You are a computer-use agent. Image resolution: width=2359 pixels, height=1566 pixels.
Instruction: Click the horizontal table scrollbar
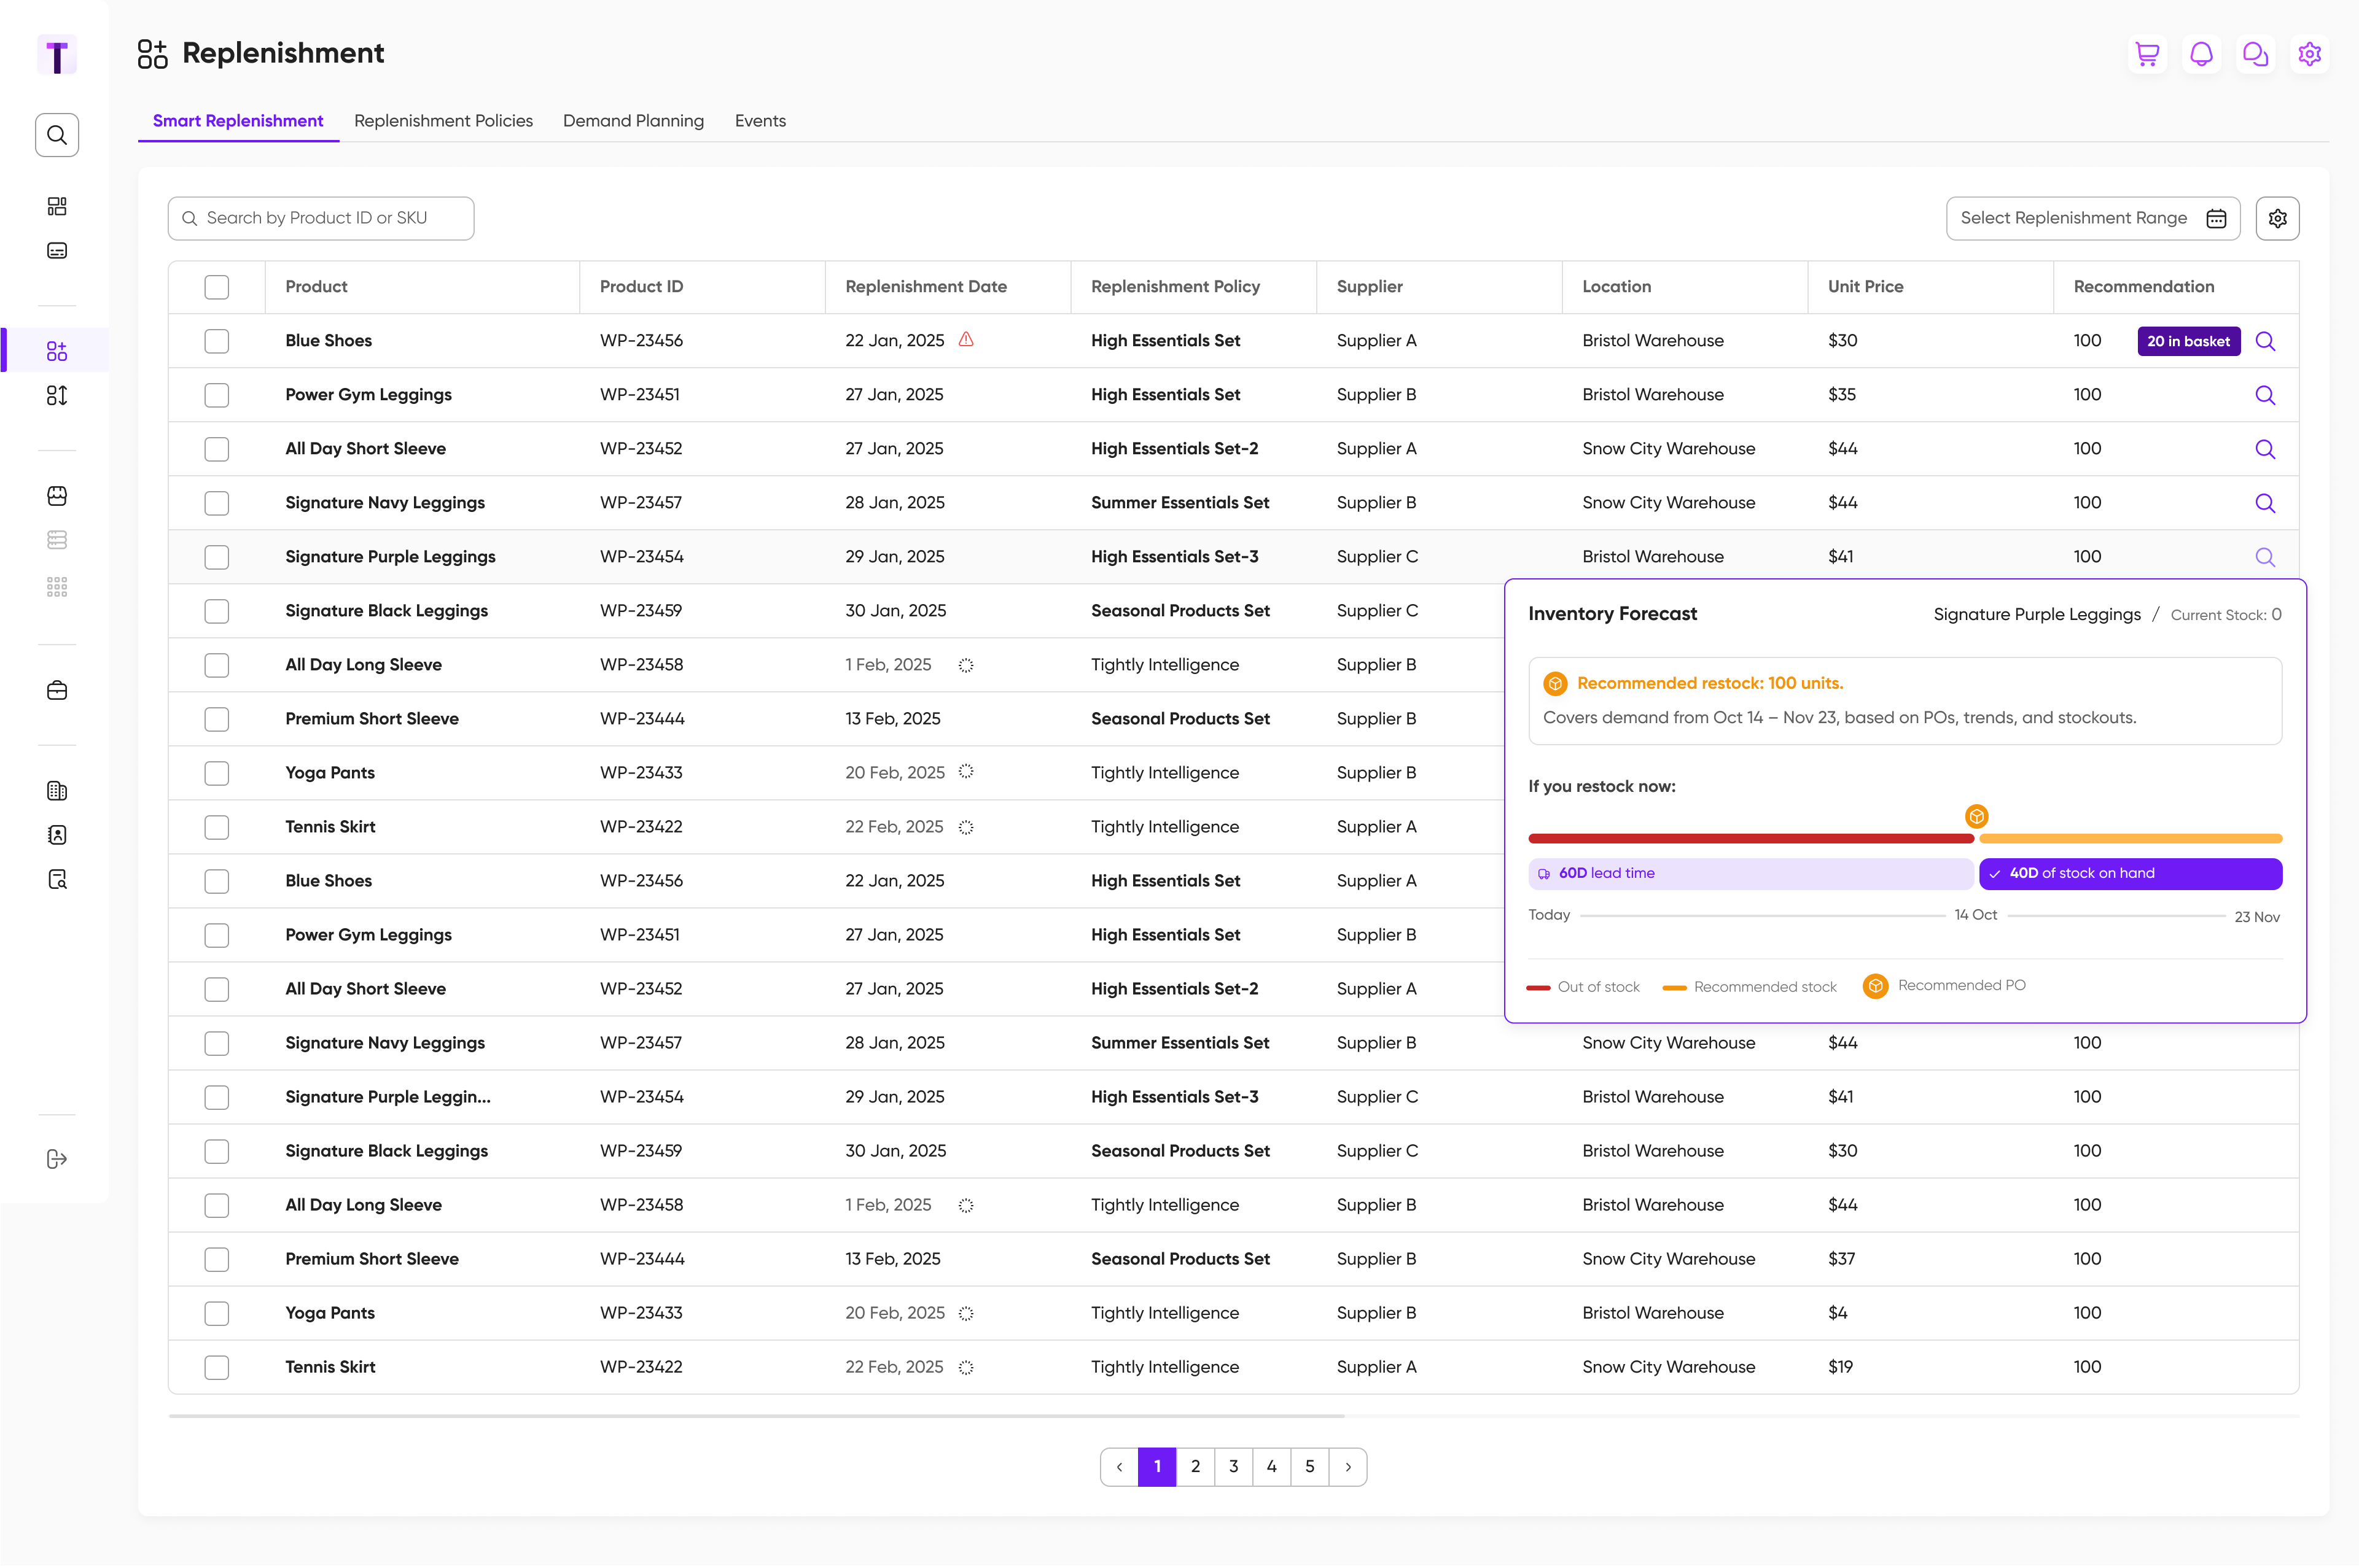757,1416
